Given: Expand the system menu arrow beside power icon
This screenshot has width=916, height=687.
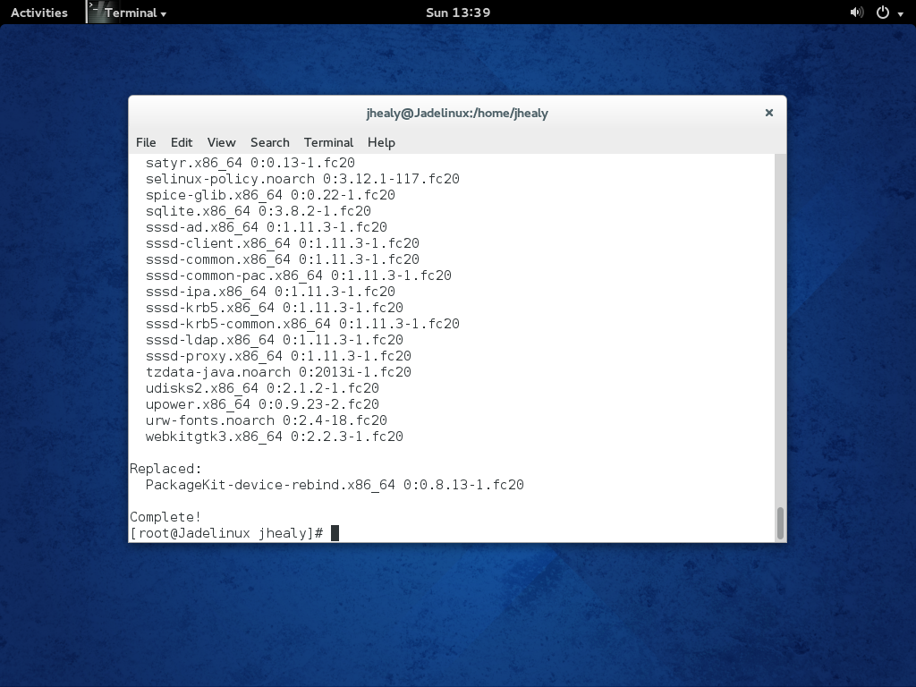Looking at the screenshot, I should point(901,13).
